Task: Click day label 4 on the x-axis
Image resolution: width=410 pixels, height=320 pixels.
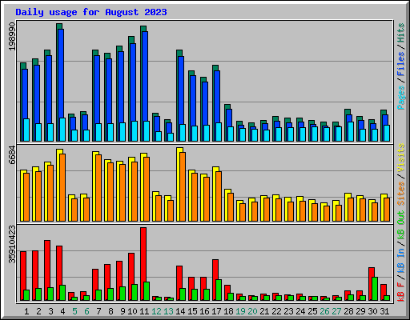Action: 62,311
